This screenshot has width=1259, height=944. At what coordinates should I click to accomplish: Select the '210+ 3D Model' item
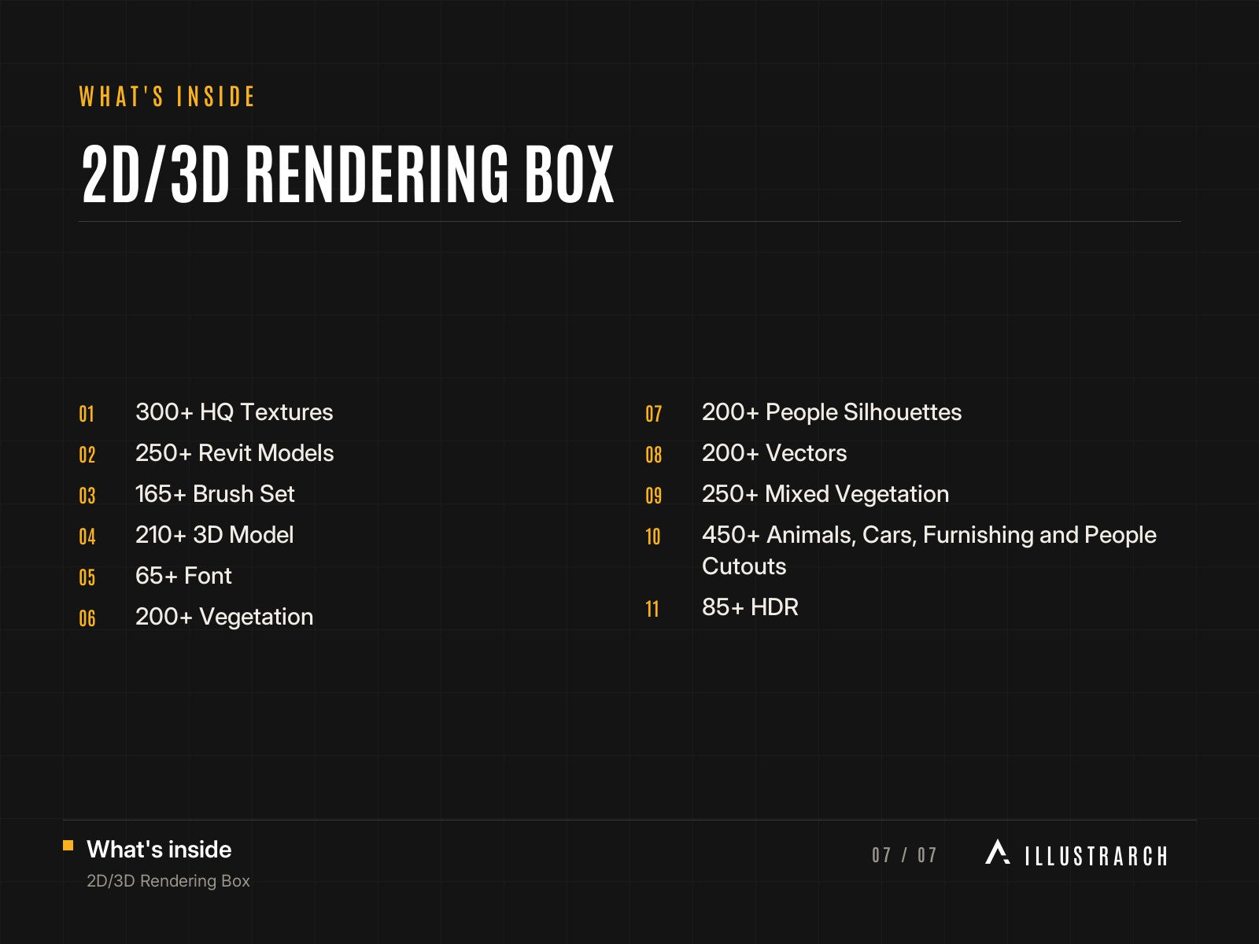[215, 535]
